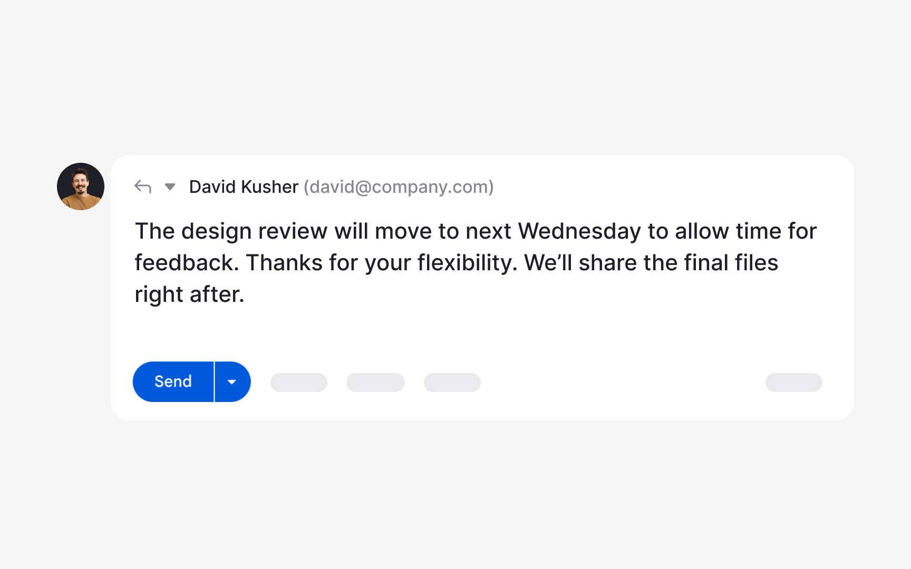Place cursor after "right after."
The image size is (911, 569).
(245, 295)
